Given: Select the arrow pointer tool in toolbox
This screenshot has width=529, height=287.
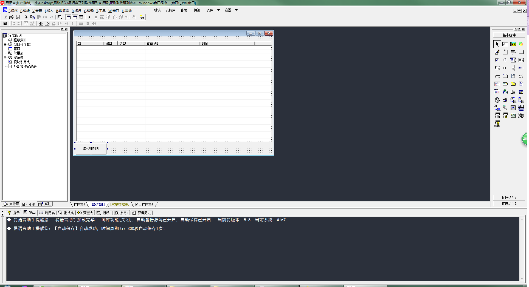Looking at the screenshot, I should tap(497, 44).
